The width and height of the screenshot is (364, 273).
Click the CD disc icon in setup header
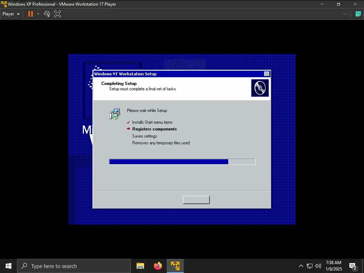coord(260,88)
